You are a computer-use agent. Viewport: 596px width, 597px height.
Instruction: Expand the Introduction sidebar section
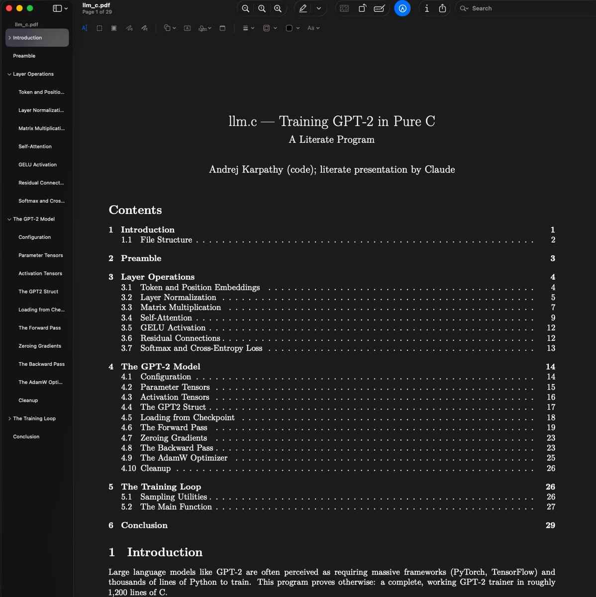(x=9, y=38)
